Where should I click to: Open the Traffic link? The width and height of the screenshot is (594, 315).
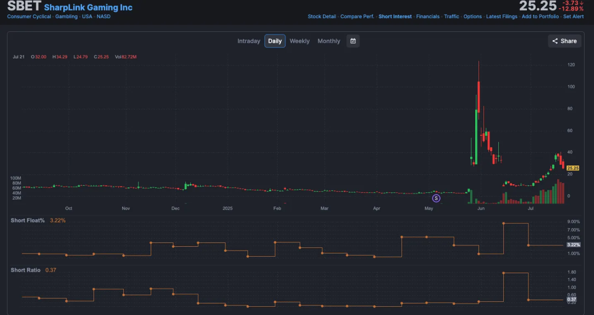coord(452,16)
